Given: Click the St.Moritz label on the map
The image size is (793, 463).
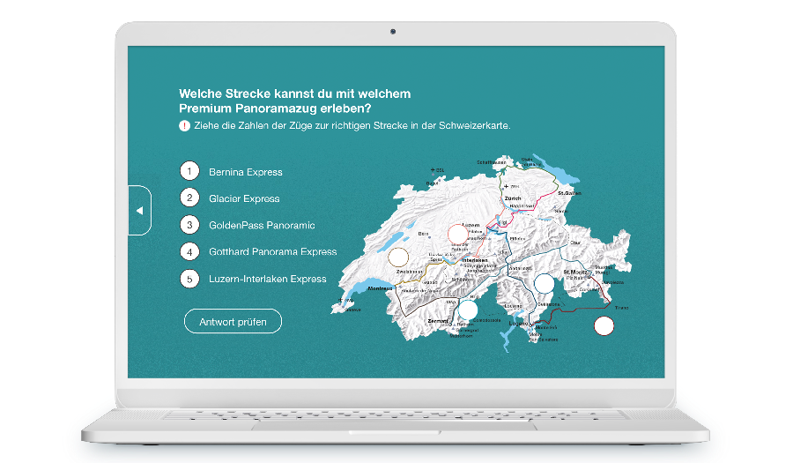Looking at the screenshot, I should tap(575, 273).
